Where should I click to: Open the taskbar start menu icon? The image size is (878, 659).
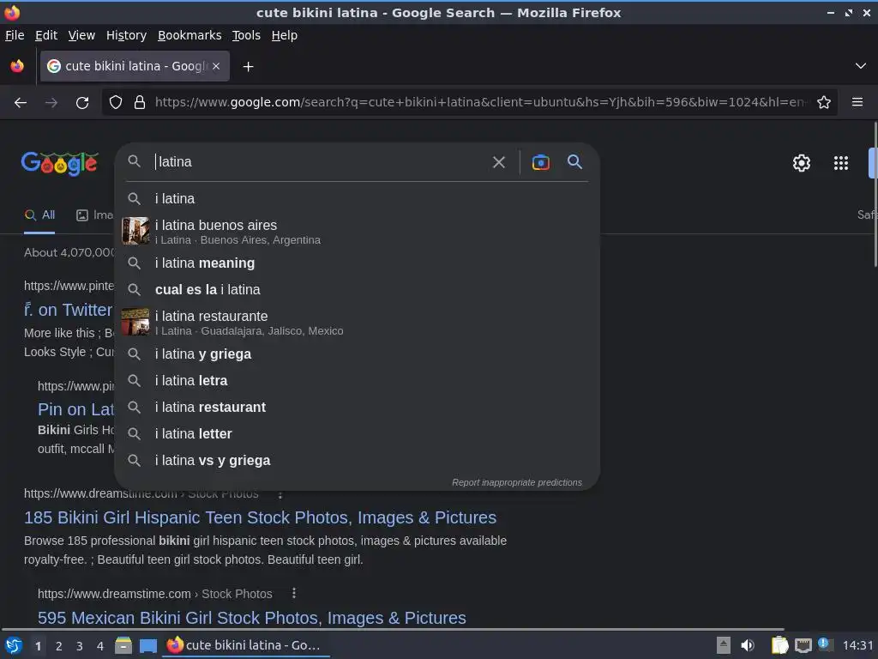(13, 645)
